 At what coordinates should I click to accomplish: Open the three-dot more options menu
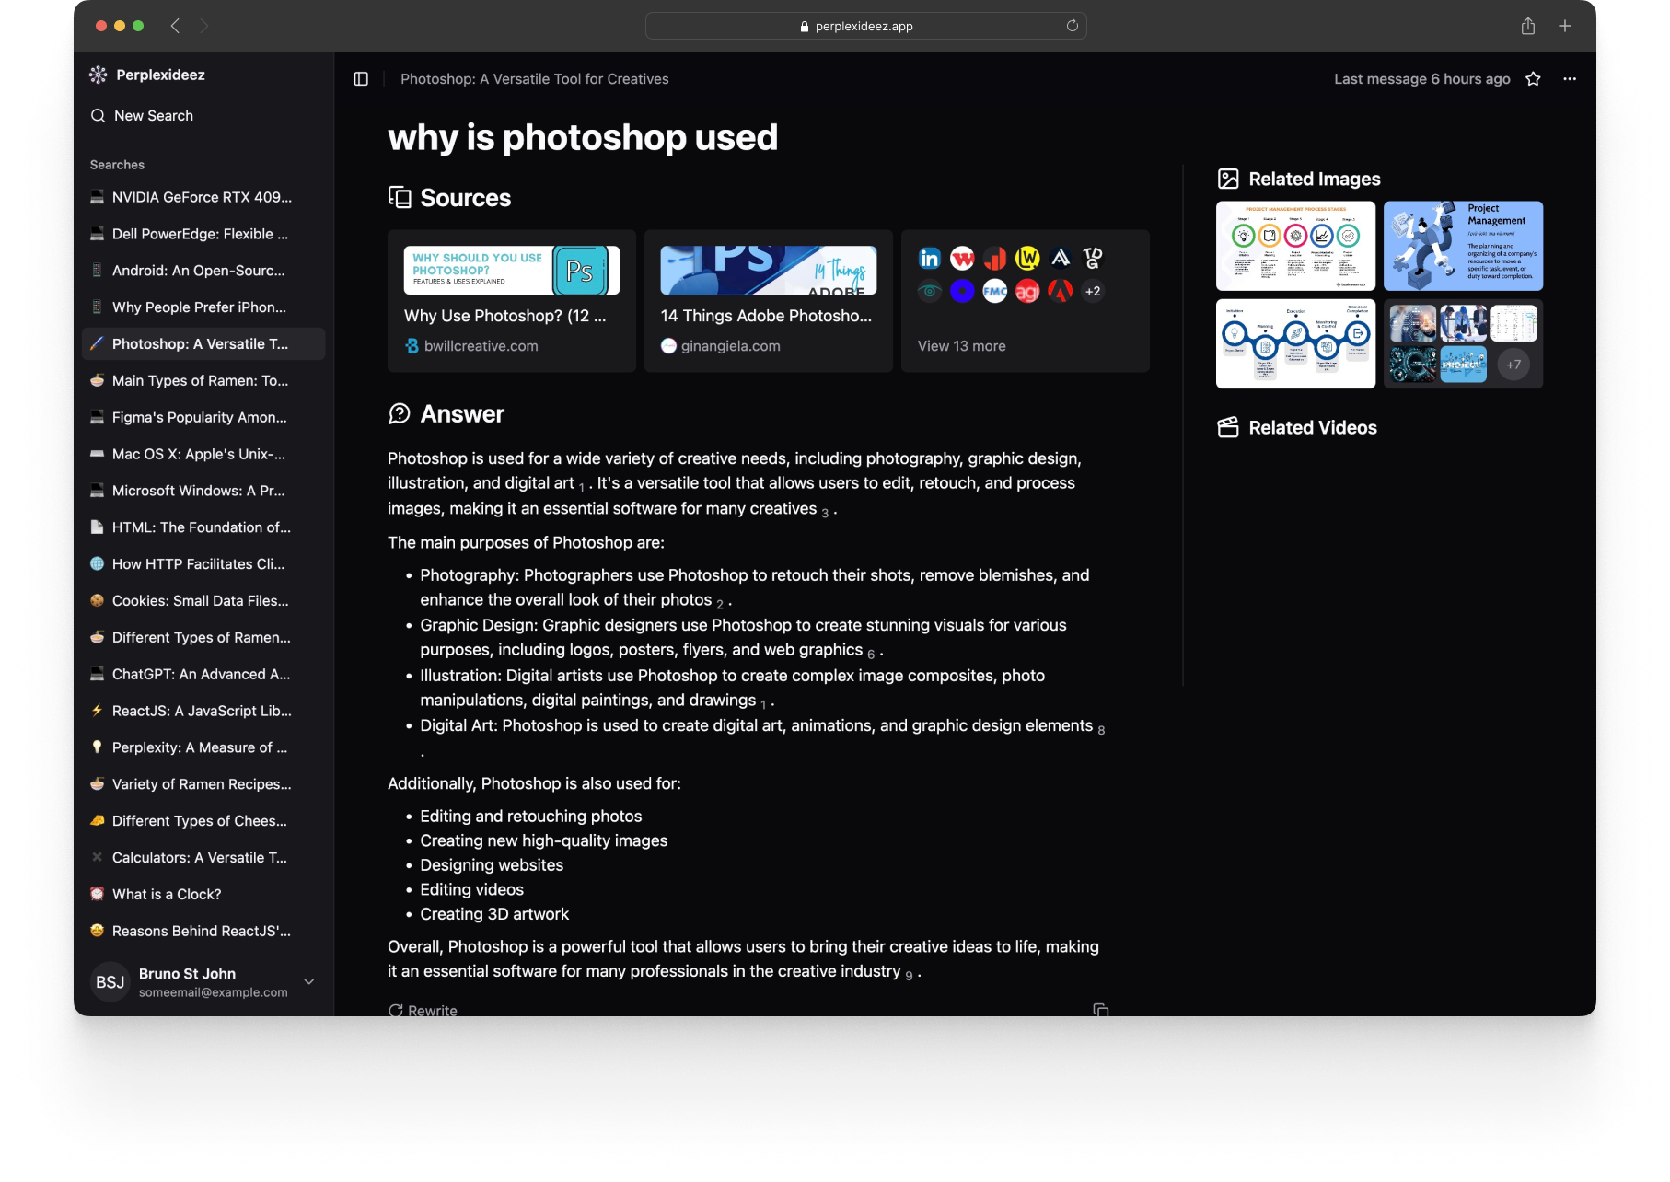[x=1570, y=79]
